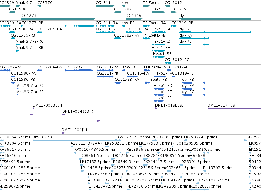Image resolution: width=261 pixels, height=191 pixels.
Task: Click clone DME1-017H09
Action: coord(234,108)
